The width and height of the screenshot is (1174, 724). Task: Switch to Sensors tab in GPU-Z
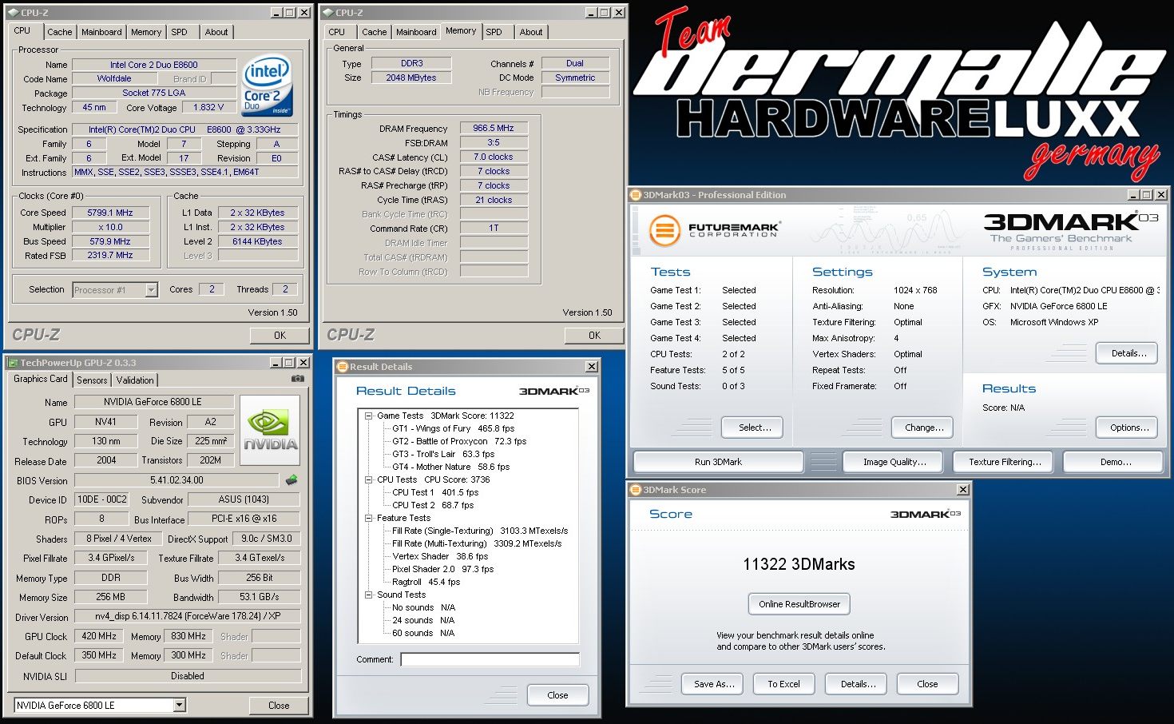coord(92,380)
